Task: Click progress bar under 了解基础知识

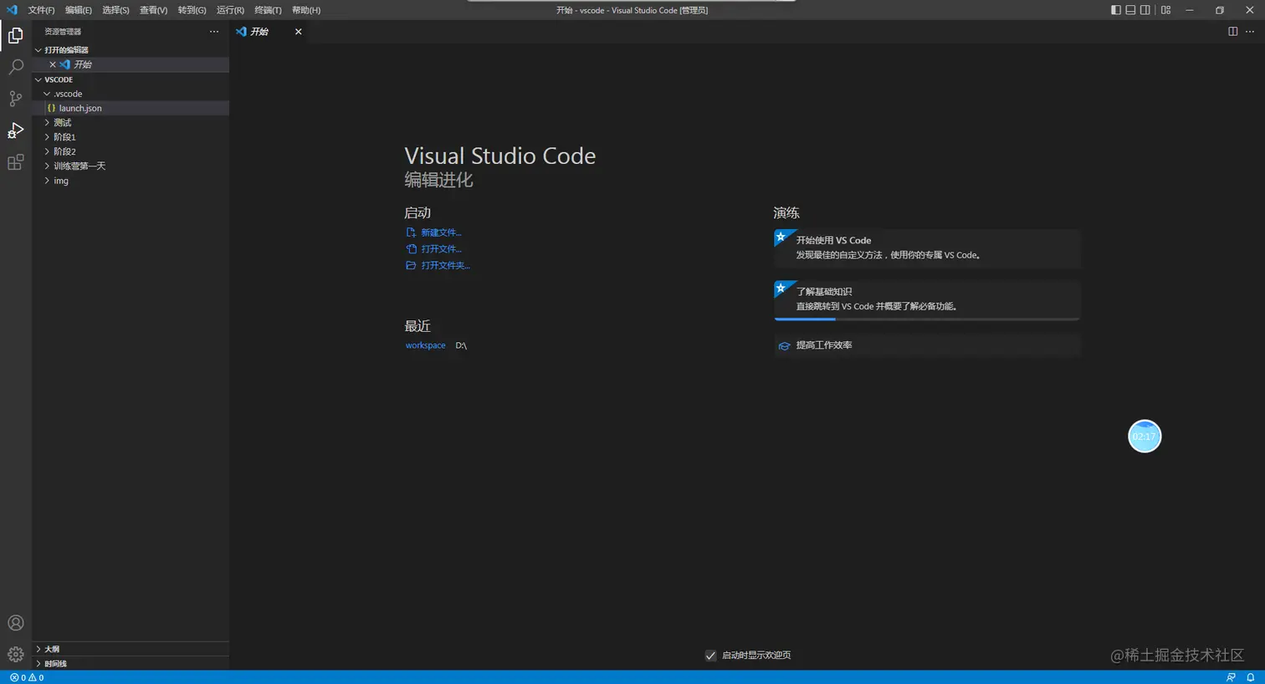Action: 927,319
